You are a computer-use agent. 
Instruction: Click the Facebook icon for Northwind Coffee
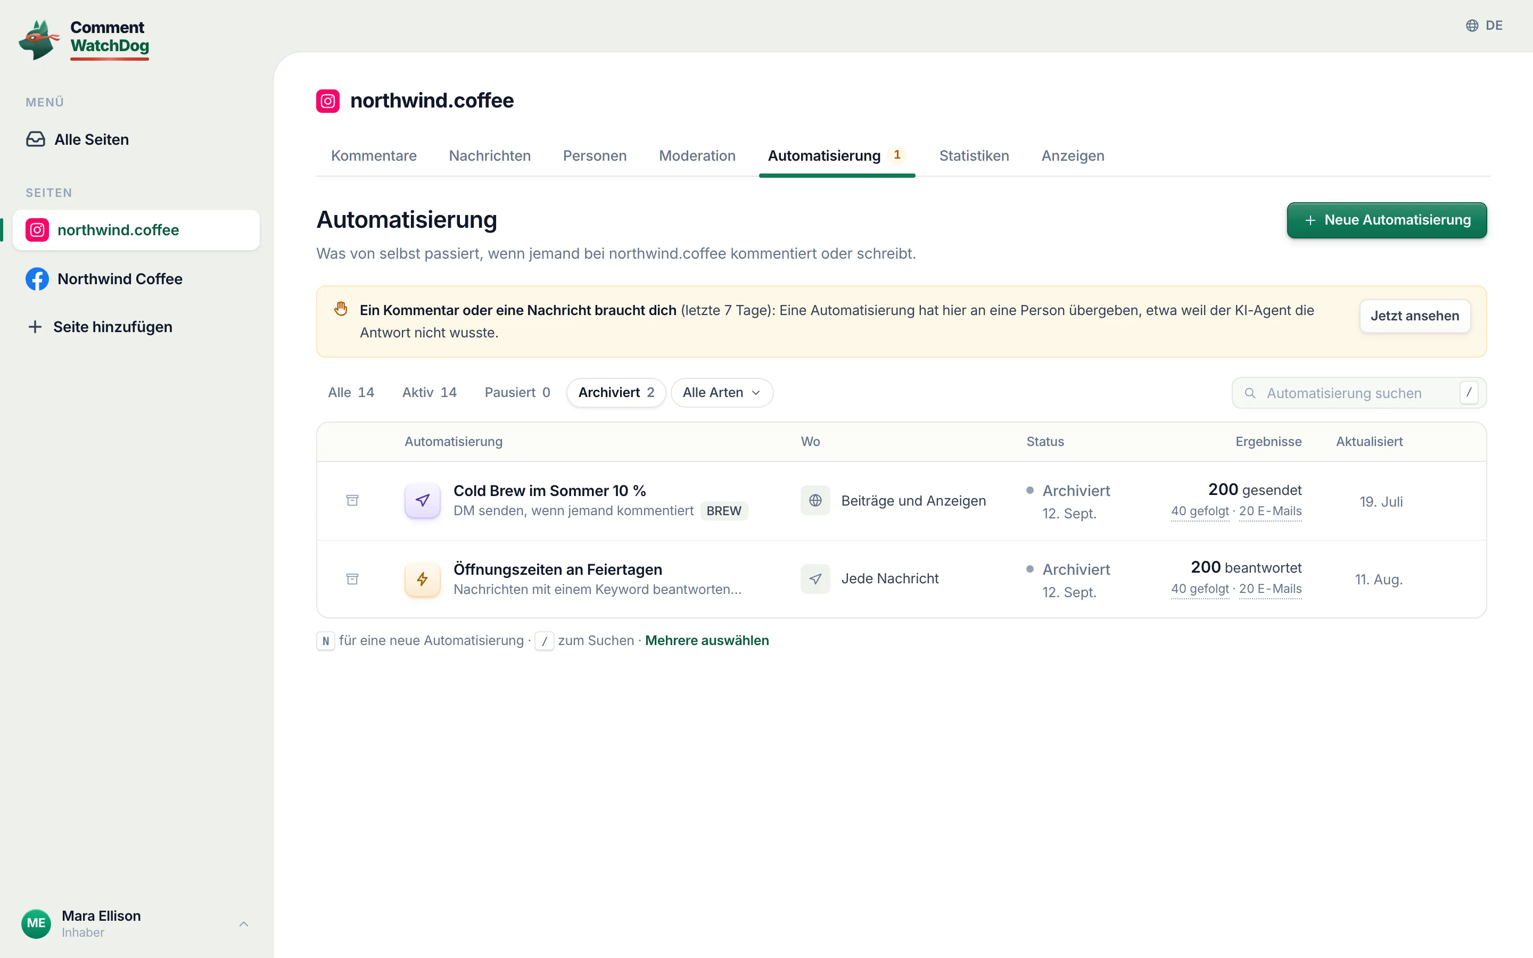[37, 279]
